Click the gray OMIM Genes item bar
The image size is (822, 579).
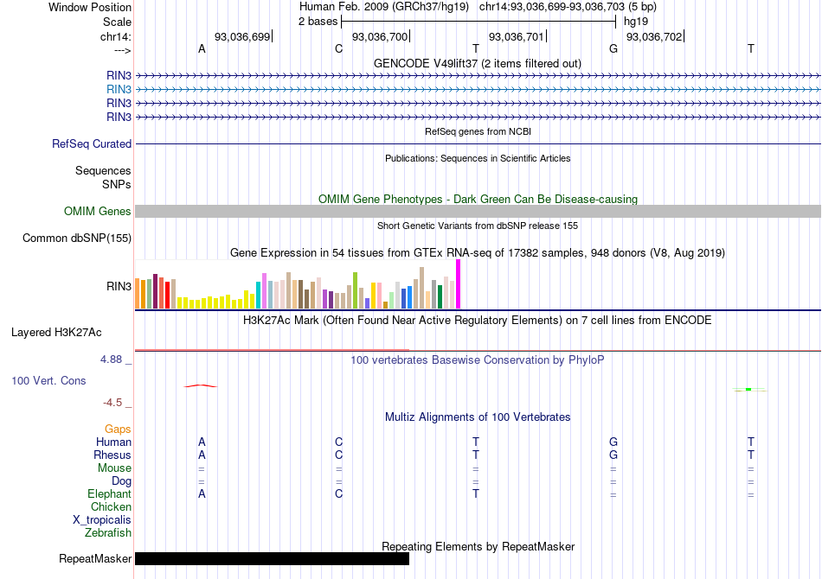pos(478,211)
